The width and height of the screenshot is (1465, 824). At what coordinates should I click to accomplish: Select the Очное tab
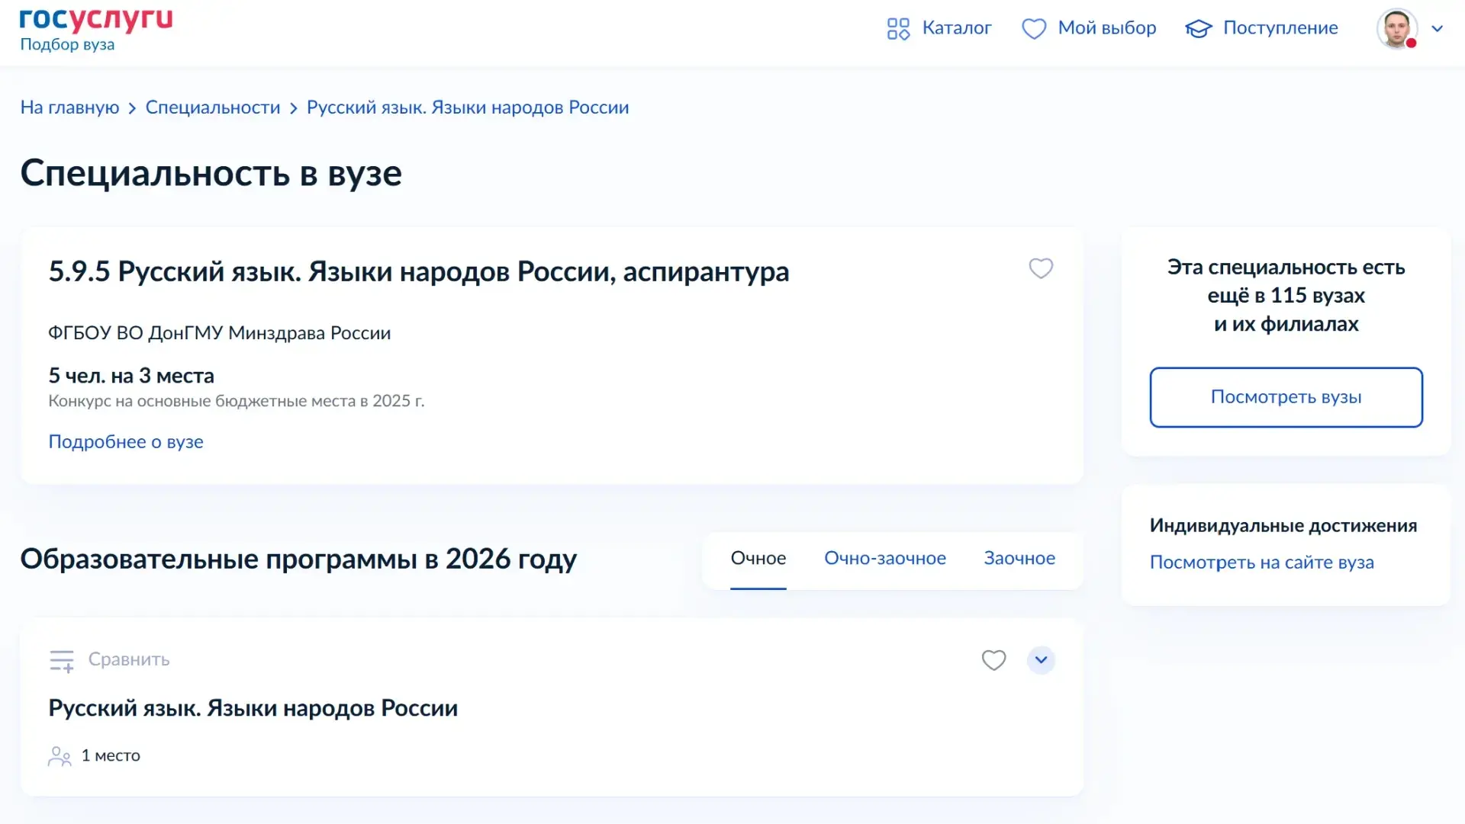[758, 559]
